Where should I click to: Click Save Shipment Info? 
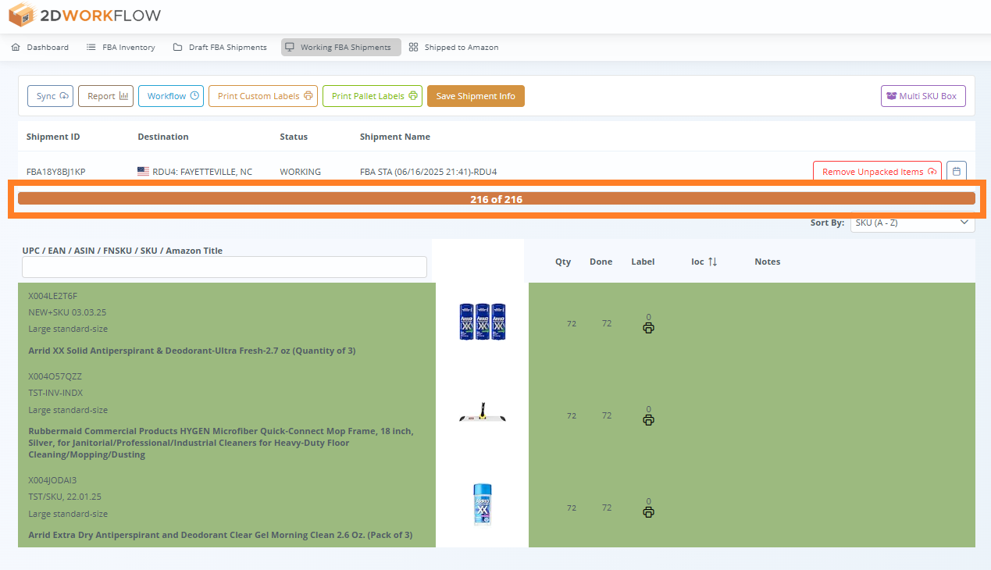(476, 96)
